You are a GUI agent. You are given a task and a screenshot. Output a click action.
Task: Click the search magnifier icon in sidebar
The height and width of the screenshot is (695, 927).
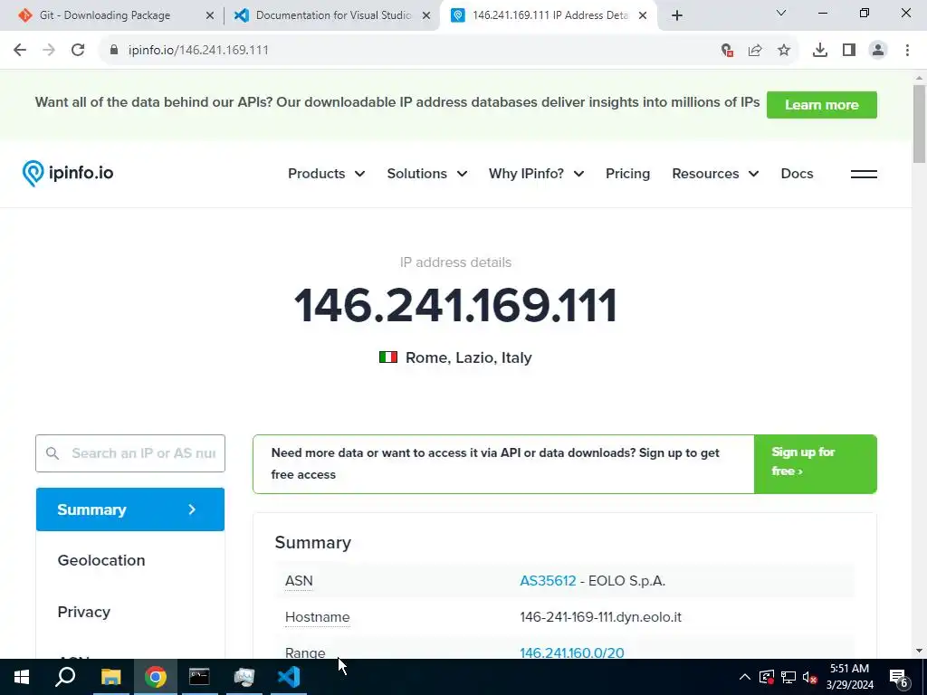point(53,453)
